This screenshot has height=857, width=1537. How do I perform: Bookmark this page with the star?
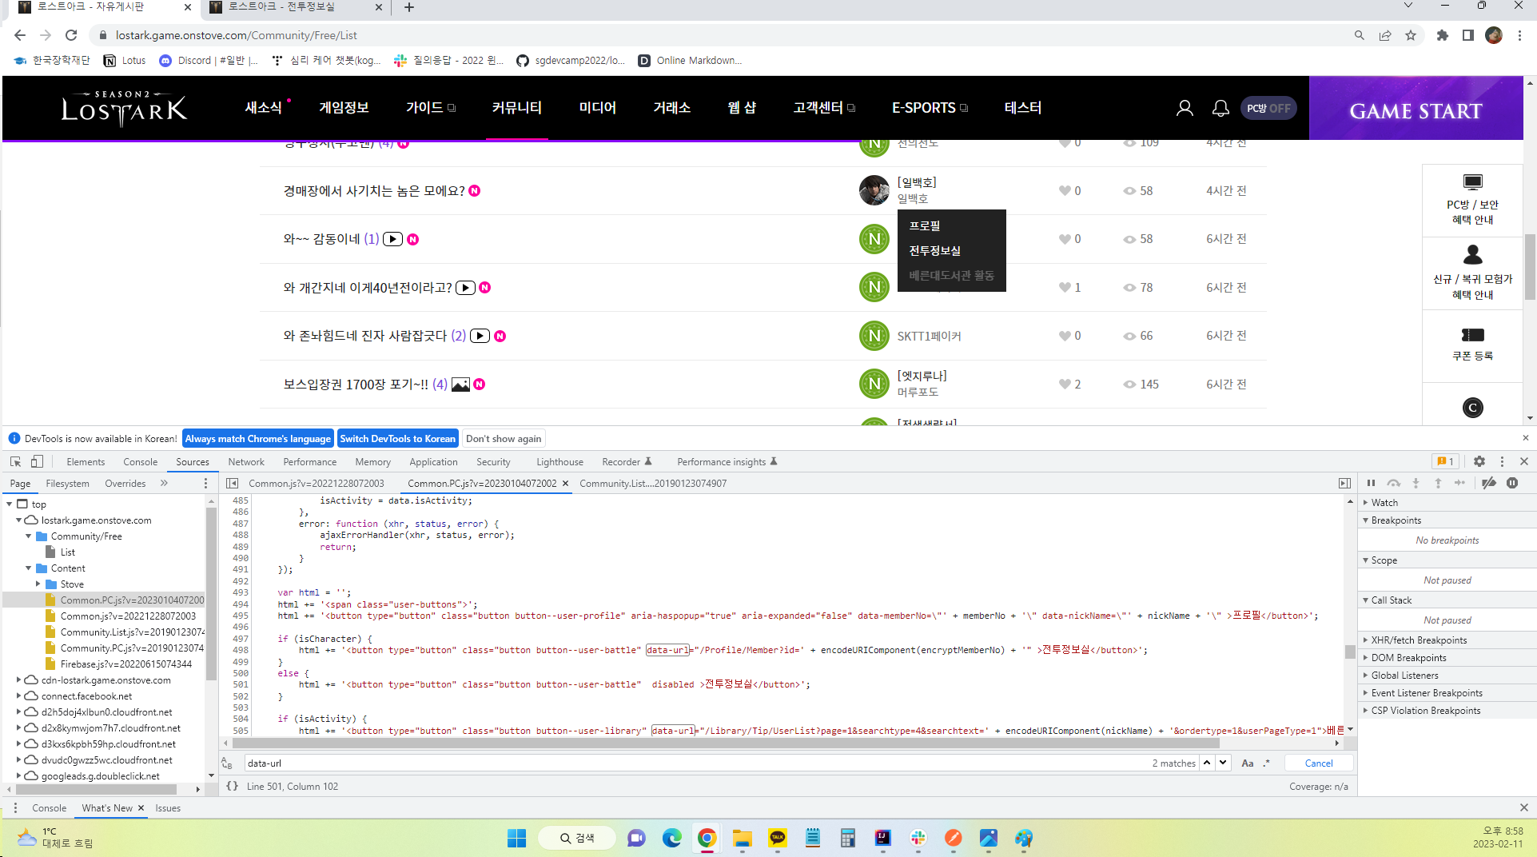1411,35
